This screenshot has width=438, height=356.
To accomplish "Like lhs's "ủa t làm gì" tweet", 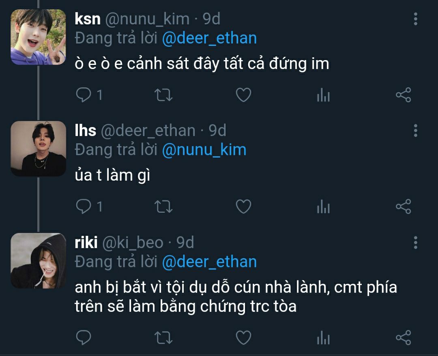I will (243, 207).
